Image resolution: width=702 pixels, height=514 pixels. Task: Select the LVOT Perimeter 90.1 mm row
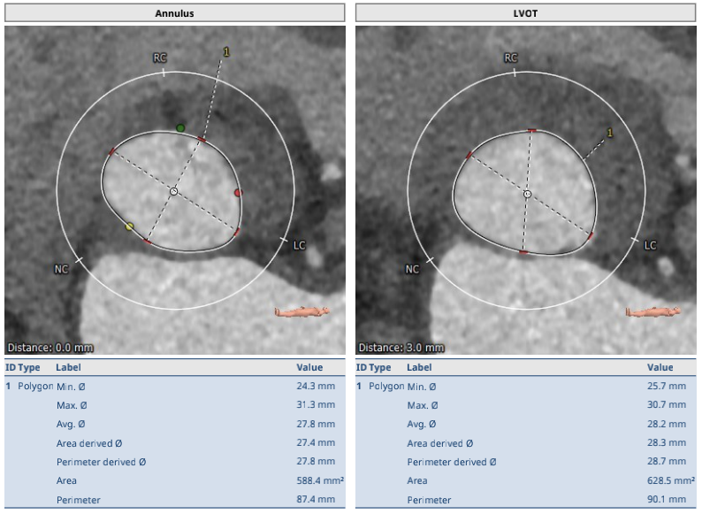tap(527, 500)
